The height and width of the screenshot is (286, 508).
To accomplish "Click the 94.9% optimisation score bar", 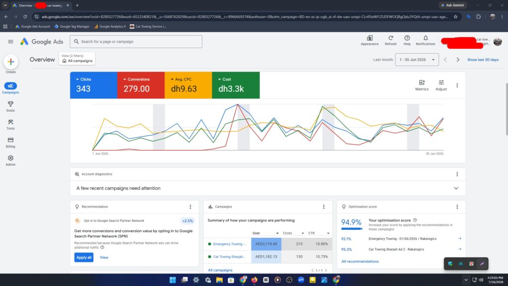I will (x=352, y=228).
